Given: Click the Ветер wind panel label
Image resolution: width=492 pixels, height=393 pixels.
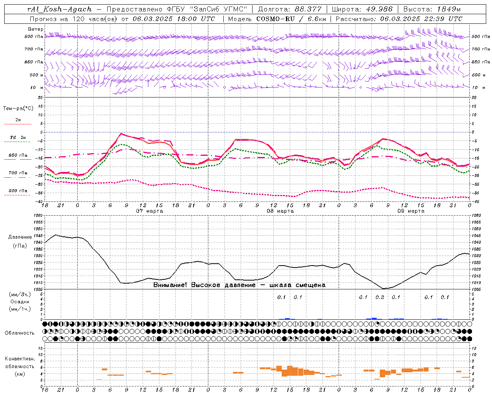Looking at the screenshot, I should (x=36, y=29).
